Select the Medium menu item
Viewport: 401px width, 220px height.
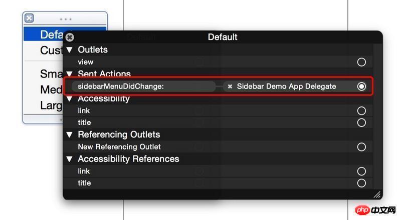43,89
